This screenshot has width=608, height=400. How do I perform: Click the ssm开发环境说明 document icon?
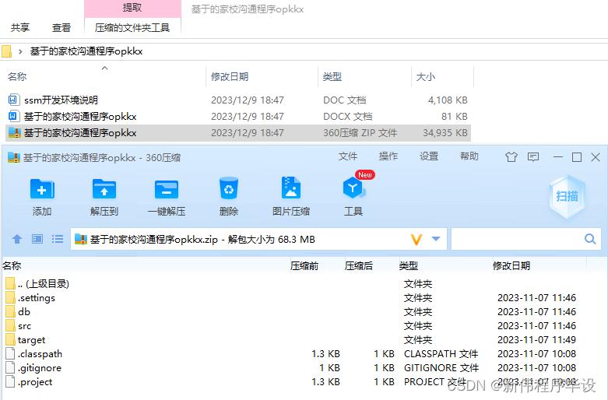click(x=13, y=100)
